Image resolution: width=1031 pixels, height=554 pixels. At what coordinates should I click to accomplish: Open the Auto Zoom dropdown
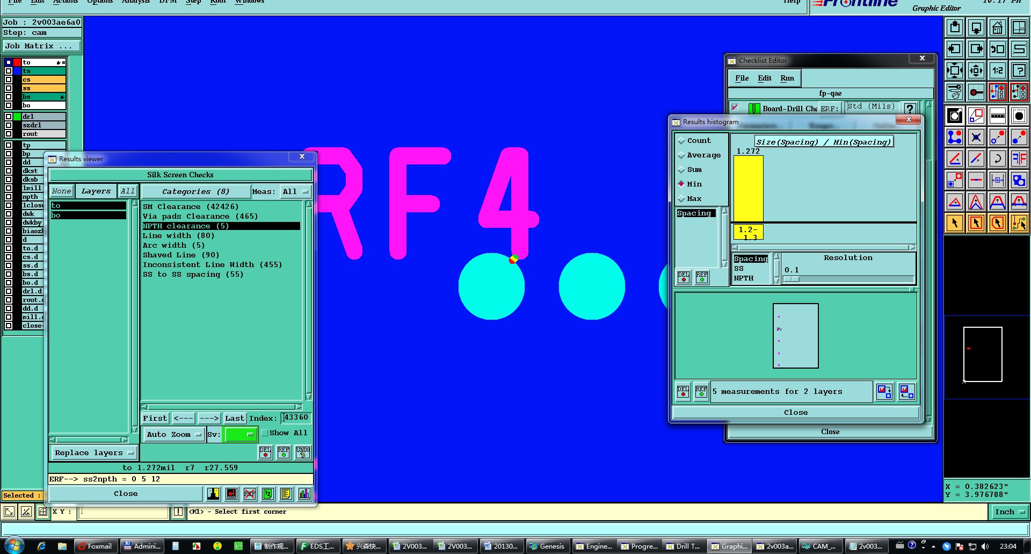[173, 434]
